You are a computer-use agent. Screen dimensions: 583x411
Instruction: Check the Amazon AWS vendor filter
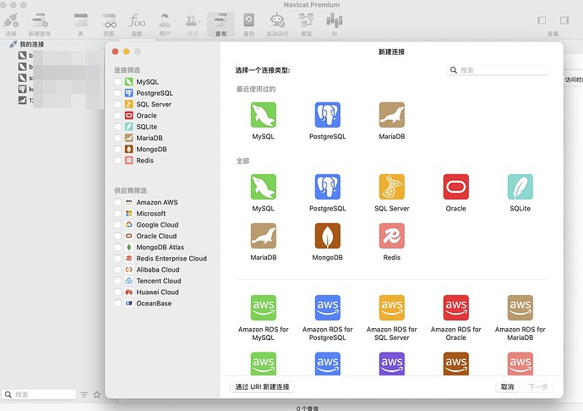117,202
